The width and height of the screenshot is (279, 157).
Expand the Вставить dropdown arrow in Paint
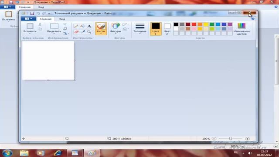pos(30,34)
